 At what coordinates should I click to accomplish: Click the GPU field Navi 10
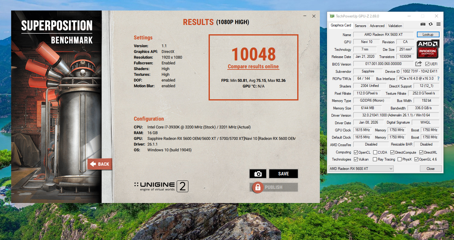(x=366, y=42)
